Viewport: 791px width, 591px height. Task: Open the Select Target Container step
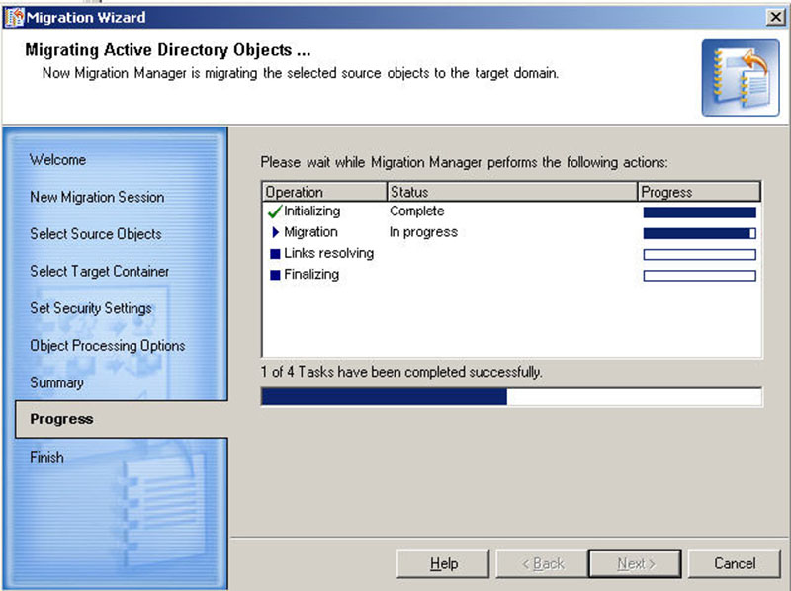tap(100, 272)
